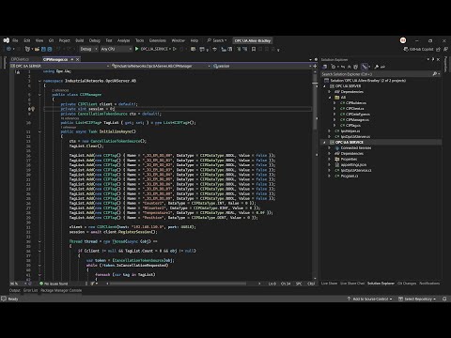Start debugging with the green play button

coord(136,49)
